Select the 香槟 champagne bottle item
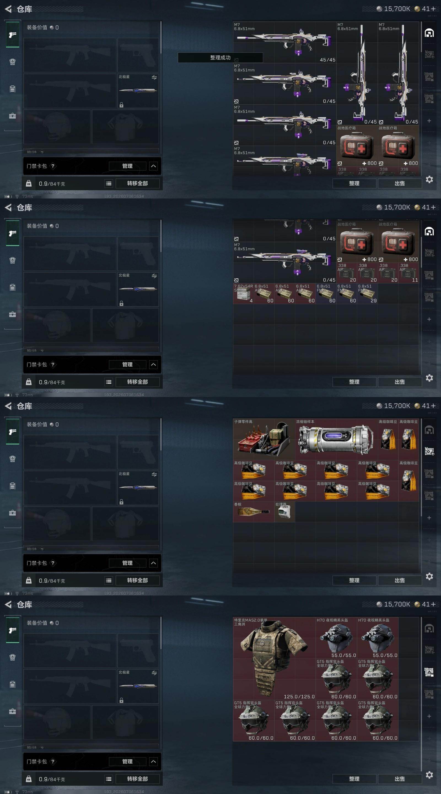This screenshot has height=794, width=441. click(254, 512)
